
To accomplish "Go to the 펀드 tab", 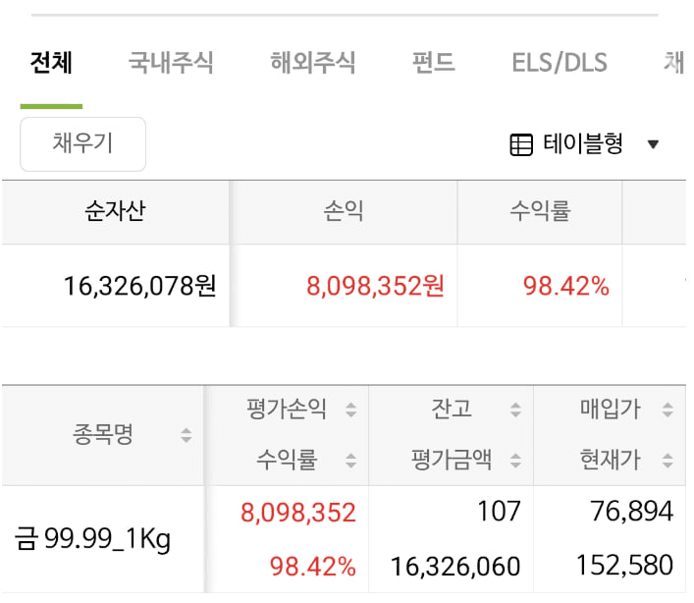I will (434, 64).
